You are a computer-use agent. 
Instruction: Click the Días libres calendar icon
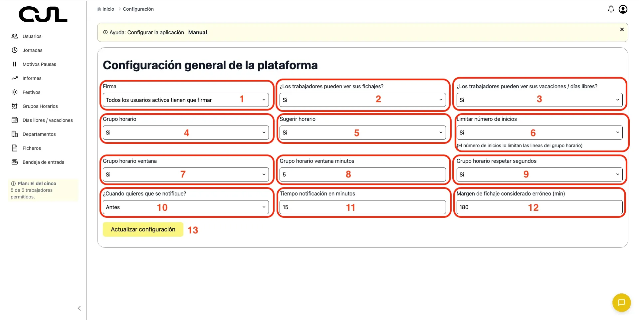pos(15,120)
